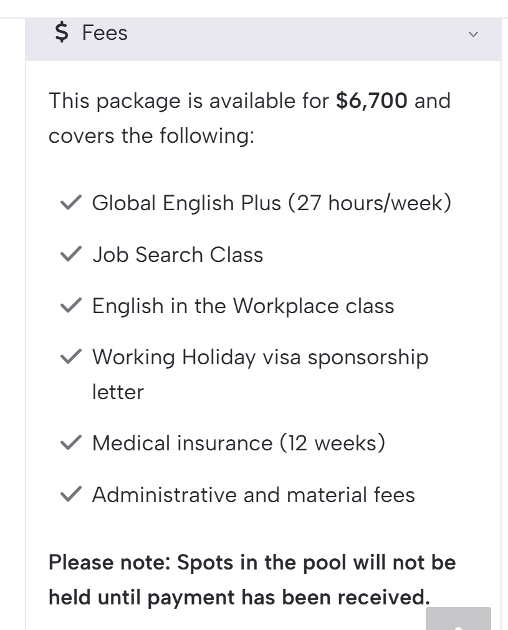Click the Medical insurance (12 weeks) text
508x630 pixels.
coord(238,443)
